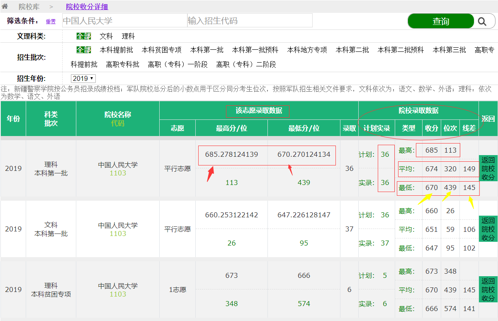This screenshot has width=498, height=321.
Task: Click the 院校收分详细 breadcrumb link
Action: click(x=87, y=7)
